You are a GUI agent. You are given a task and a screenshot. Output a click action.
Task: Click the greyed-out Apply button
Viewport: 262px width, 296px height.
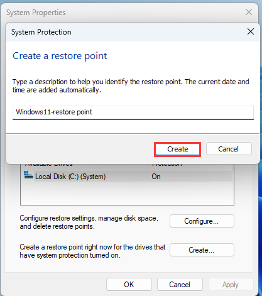(x=231, y=285)
